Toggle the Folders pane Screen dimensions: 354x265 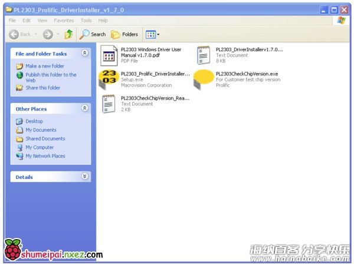click(x=124, y=34)
